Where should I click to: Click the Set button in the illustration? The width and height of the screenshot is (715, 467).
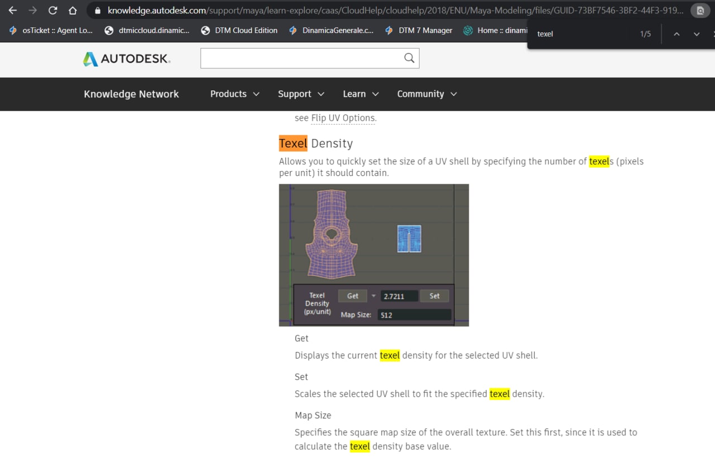435,296
